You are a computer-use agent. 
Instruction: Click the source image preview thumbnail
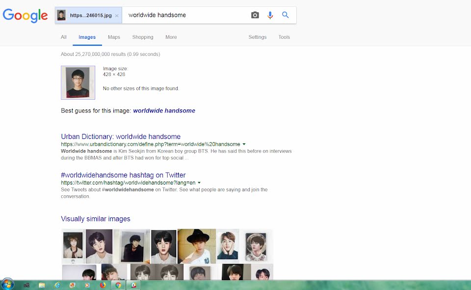point(78,82)
